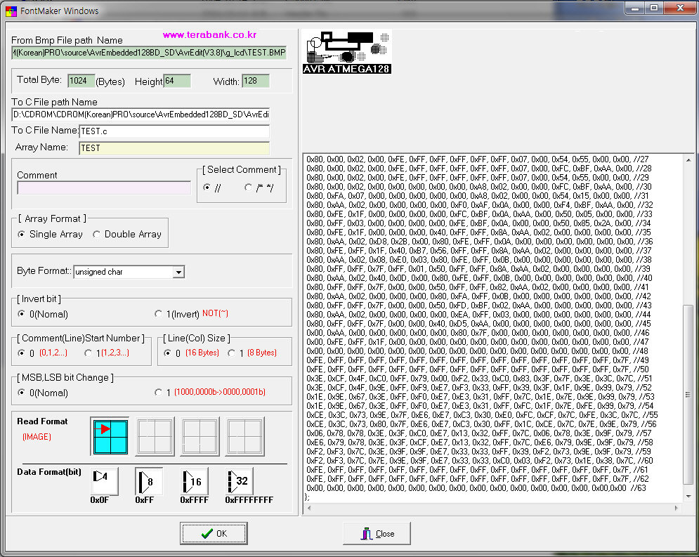Image resolution: width=699 pixels, height=557 pixels.
Task: Click the Array Name field containing TEST
Action: (174, 148)
